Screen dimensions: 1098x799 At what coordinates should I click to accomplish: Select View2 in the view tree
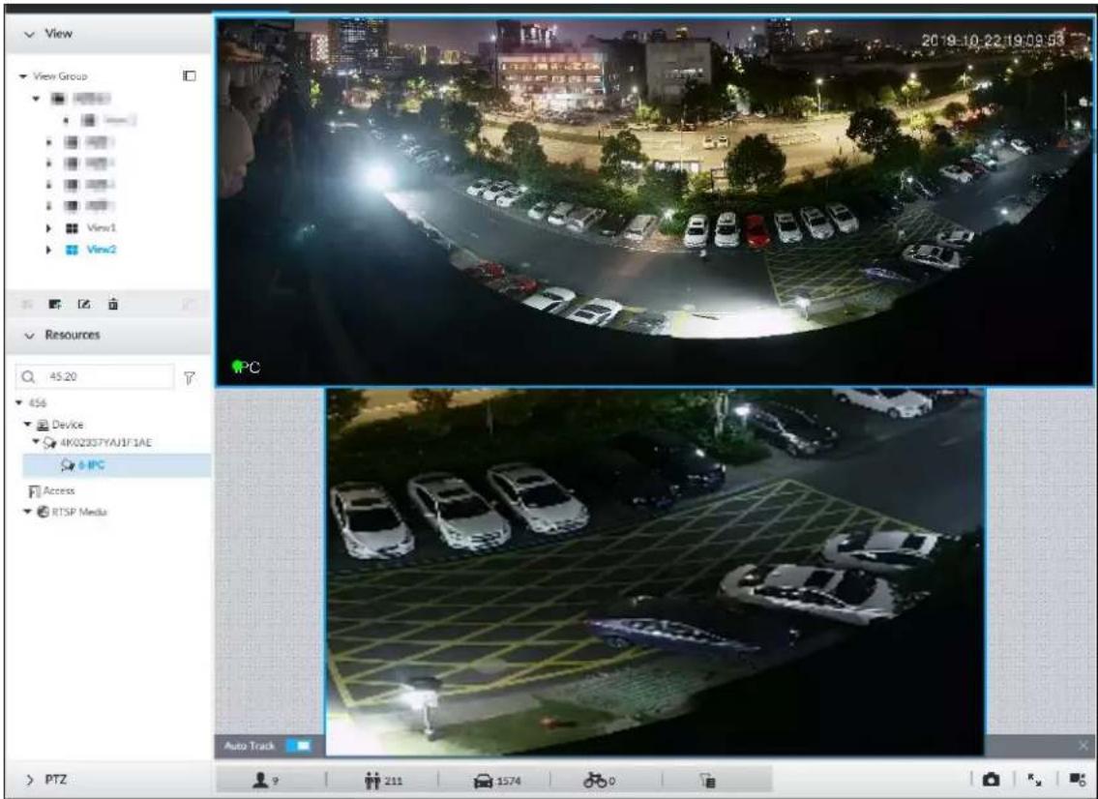click(x=102, y=250)
